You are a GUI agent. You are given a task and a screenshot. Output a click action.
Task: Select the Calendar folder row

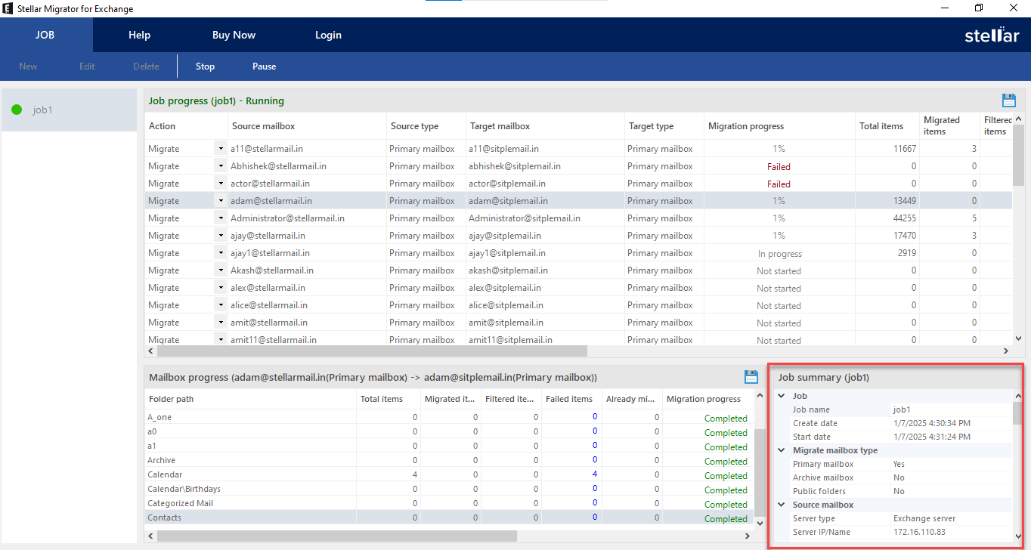pos(449,474)
